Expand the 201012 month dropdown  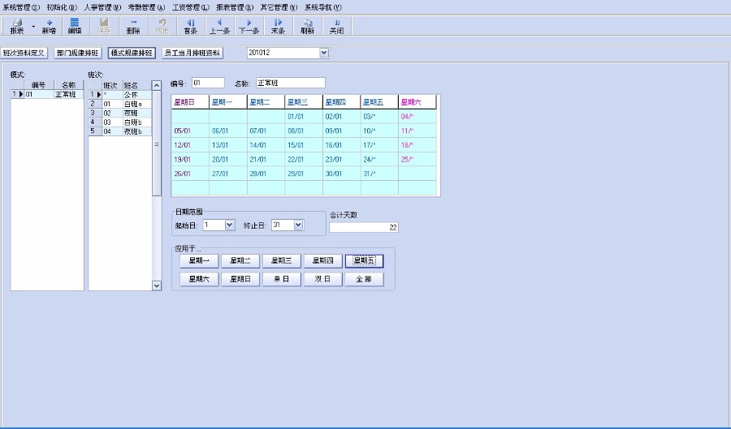tap(324, 53)
